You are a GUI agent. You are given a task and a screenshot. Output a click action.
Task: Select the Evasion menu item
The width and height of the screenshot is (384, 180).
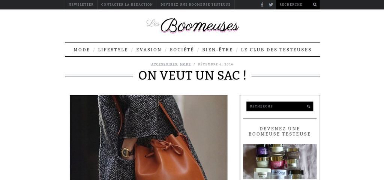click(149, 50)
